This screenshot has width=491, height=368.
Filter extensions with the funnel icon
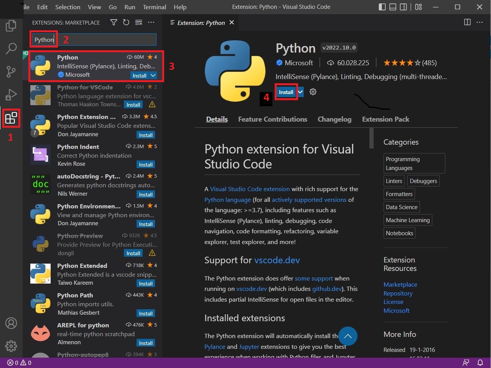click(114, 23)
